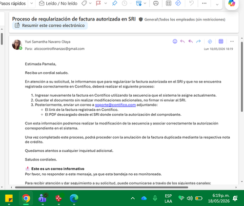Image resolution: width=244 pixels, height=206 pixels.
Task: Expand the ribbon with the chevron
Action: pyautogui.click(x=217, y=4)
